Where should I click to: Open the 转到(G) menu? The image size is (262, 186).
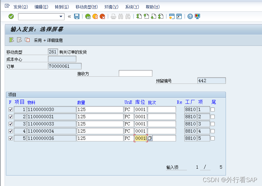62,7
